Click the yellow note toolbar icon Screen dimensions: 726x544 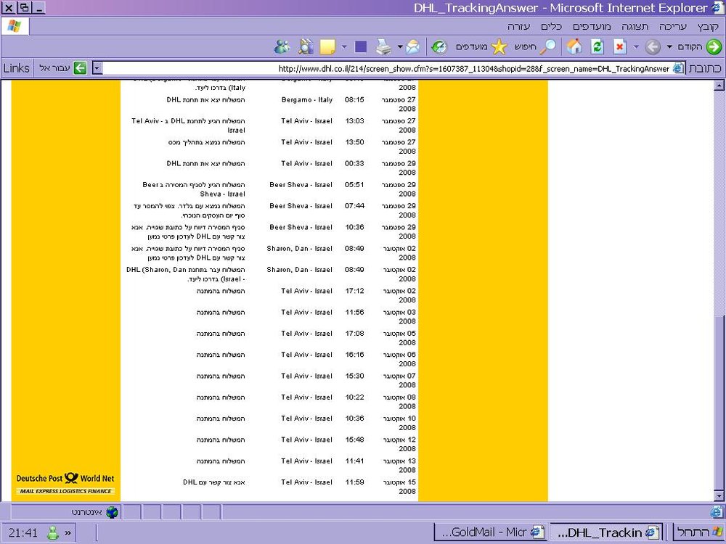coord(327,46)
